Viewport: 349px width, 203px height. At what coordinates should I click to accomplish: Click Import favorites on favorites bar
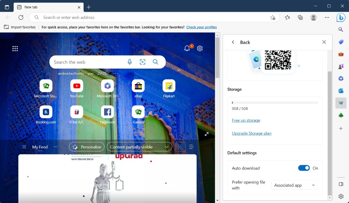click(20, 27)
